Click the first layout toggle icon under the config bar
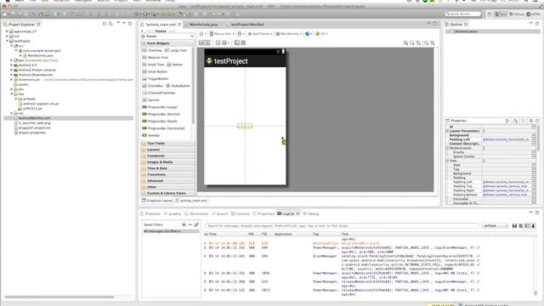544x306 pixels. pos(201,42)
